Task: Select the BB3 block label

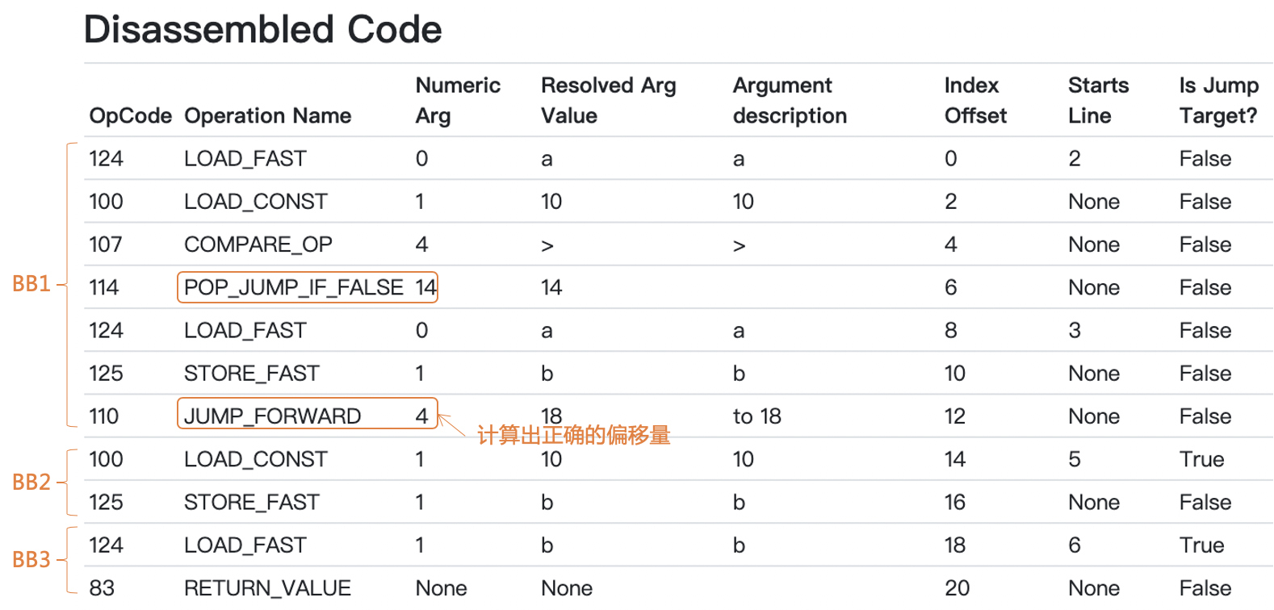Action: (x=31, y=560)
